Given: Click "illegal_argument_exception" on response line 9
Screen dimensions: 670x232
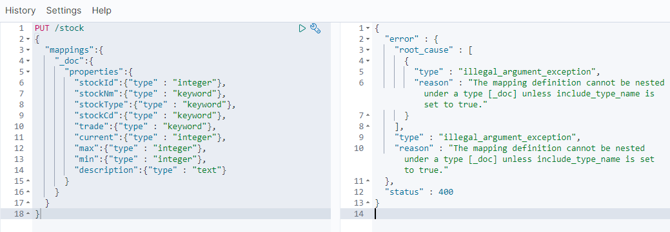Looking at the screenshot, I should tap(507, 138).
